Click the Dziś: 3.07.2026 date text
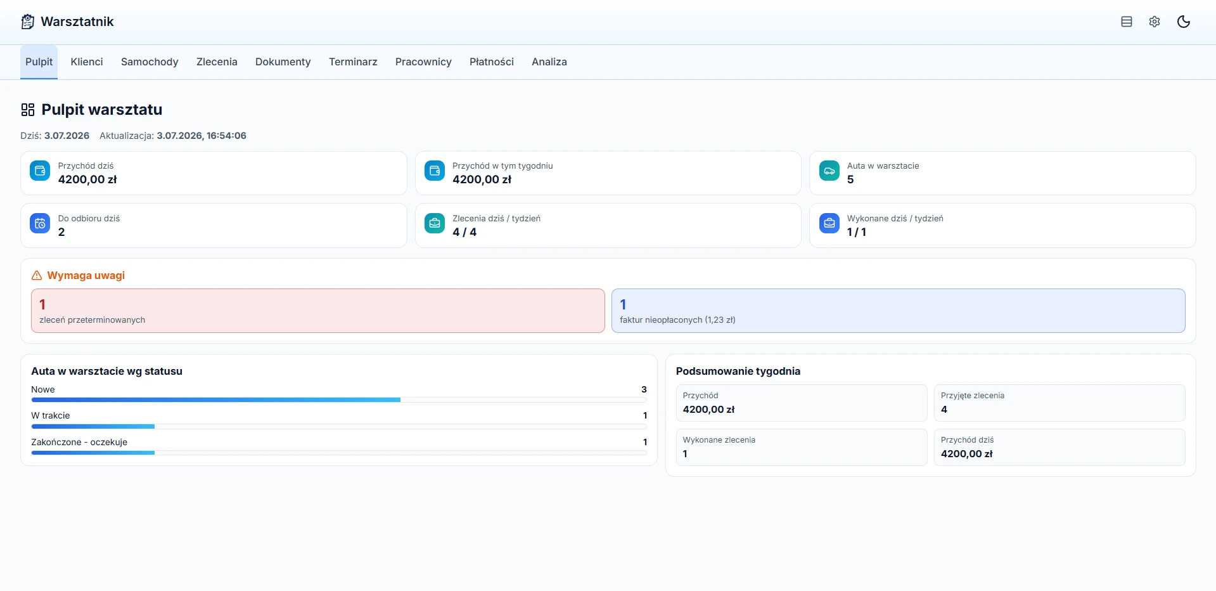 pyautogui.click(x=55, y=136)
